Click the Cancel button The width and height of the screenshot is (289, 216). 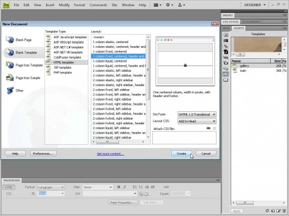205,154
